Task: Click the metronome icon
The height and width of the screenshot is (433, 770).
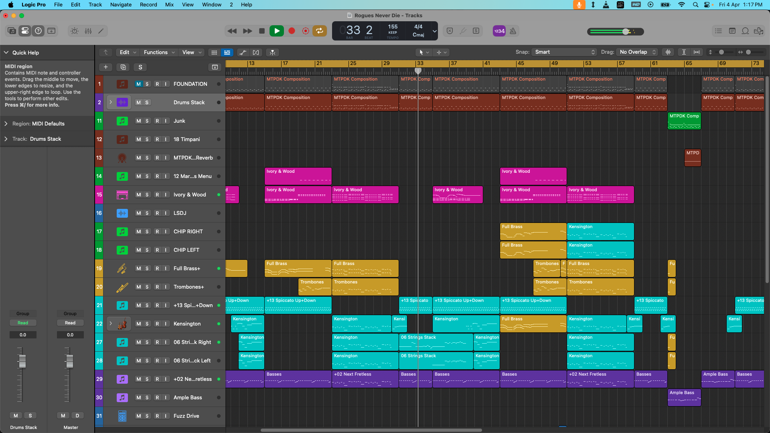Action: (x=513, y=31)
